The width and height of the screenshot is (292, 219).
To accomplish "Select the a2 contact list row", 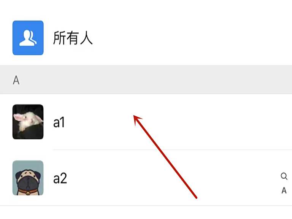I will click(x=146, y=178).
